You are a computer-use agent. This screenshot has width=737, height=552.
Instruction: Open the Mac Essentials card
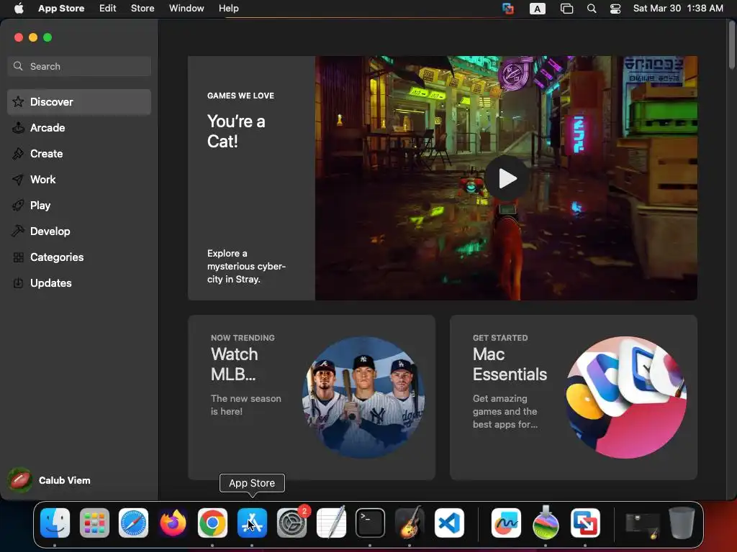[x=574, y=397]
